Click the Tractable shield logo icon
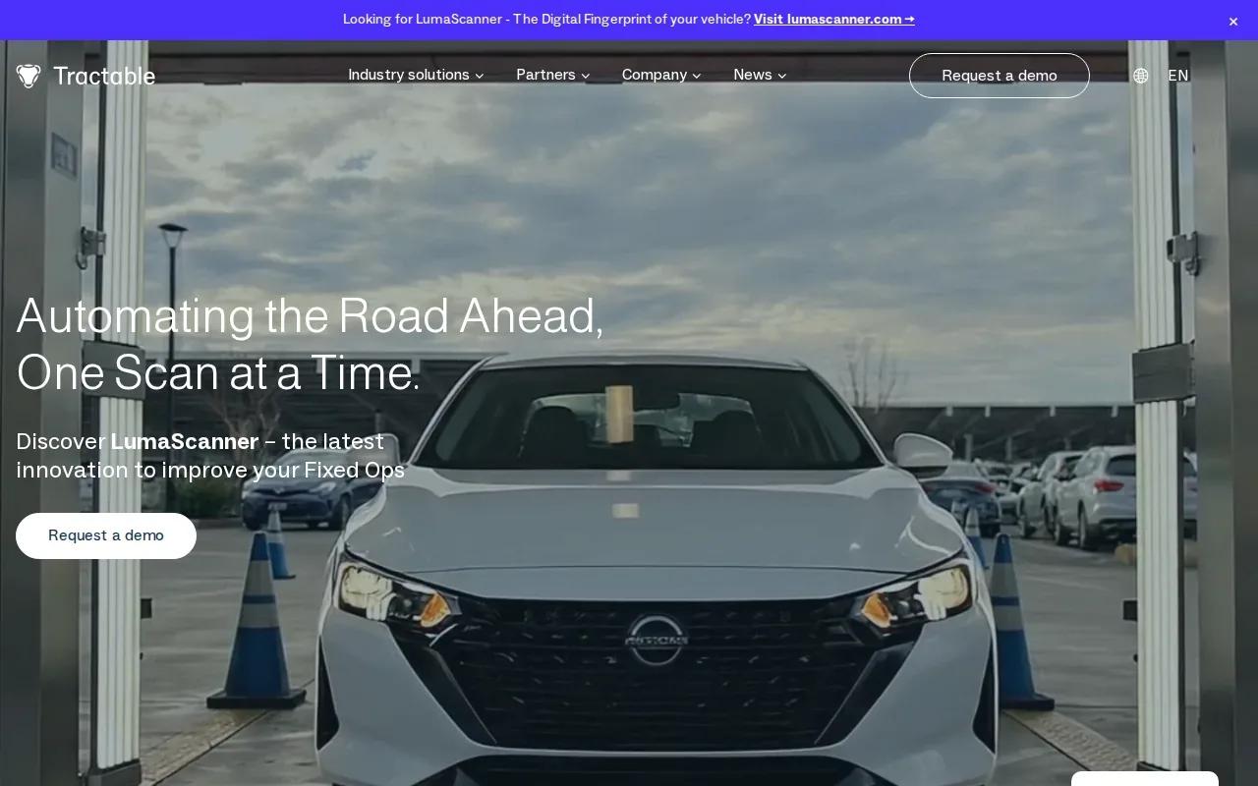1258x786 pixels. tap(29, 76)
